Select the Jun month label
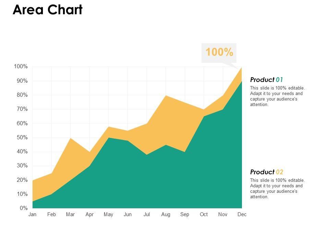Screen dimensions: 329x247 (127, 214)
